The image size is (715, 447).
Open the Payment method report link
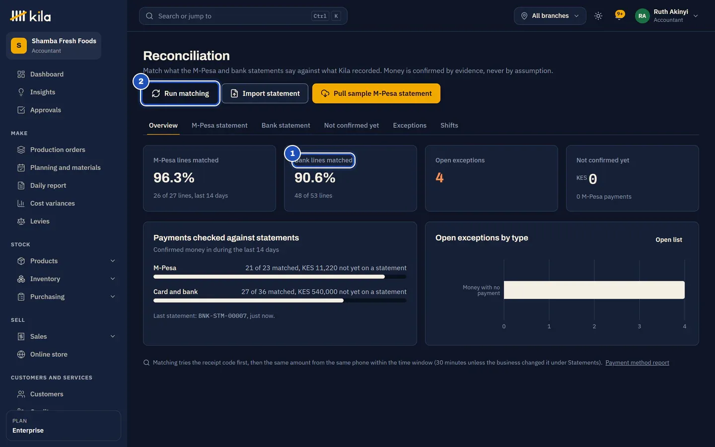coord(637,363)
